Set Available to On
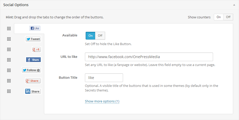The width and height of the screenshot is (239, 120). click(x=90, y=36)
